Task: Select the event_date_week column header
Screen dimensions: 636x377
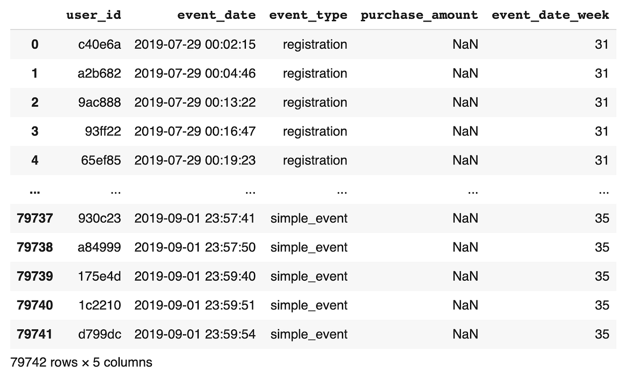Action: coord(550,15)
